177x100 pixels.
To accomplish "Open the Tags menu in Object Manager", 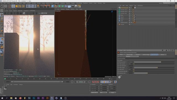I will pyautogui.click(x=135, y=6).
